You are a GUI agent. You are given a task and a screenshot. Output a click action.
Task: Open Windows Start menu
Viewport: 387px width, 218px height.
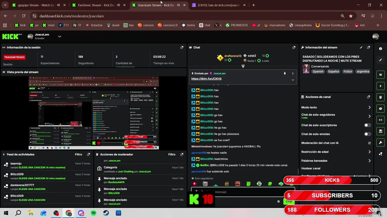[6, 213]
